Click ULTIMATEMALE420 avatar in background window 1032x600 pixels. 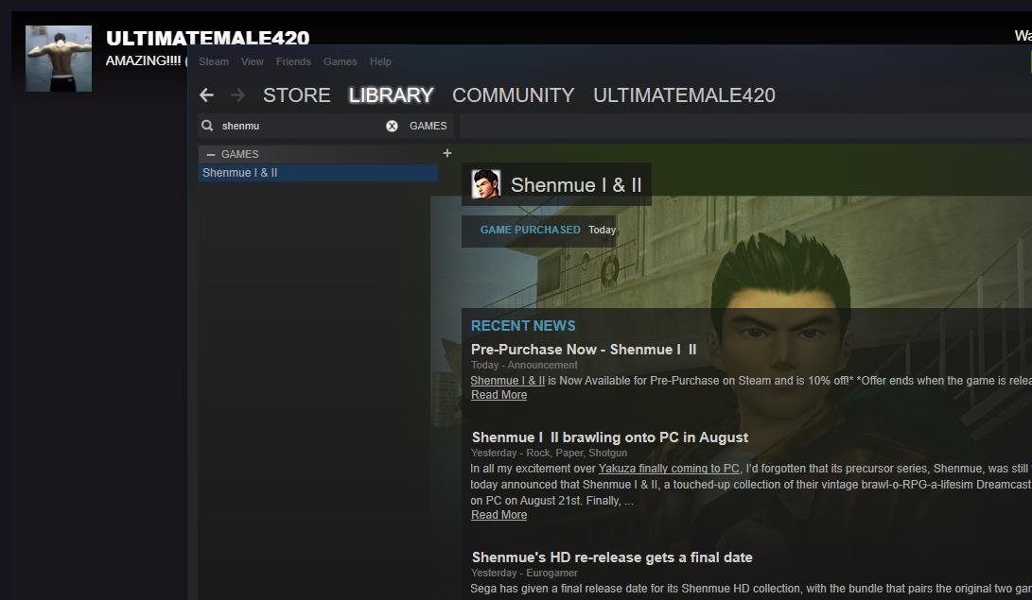point(59,59)
